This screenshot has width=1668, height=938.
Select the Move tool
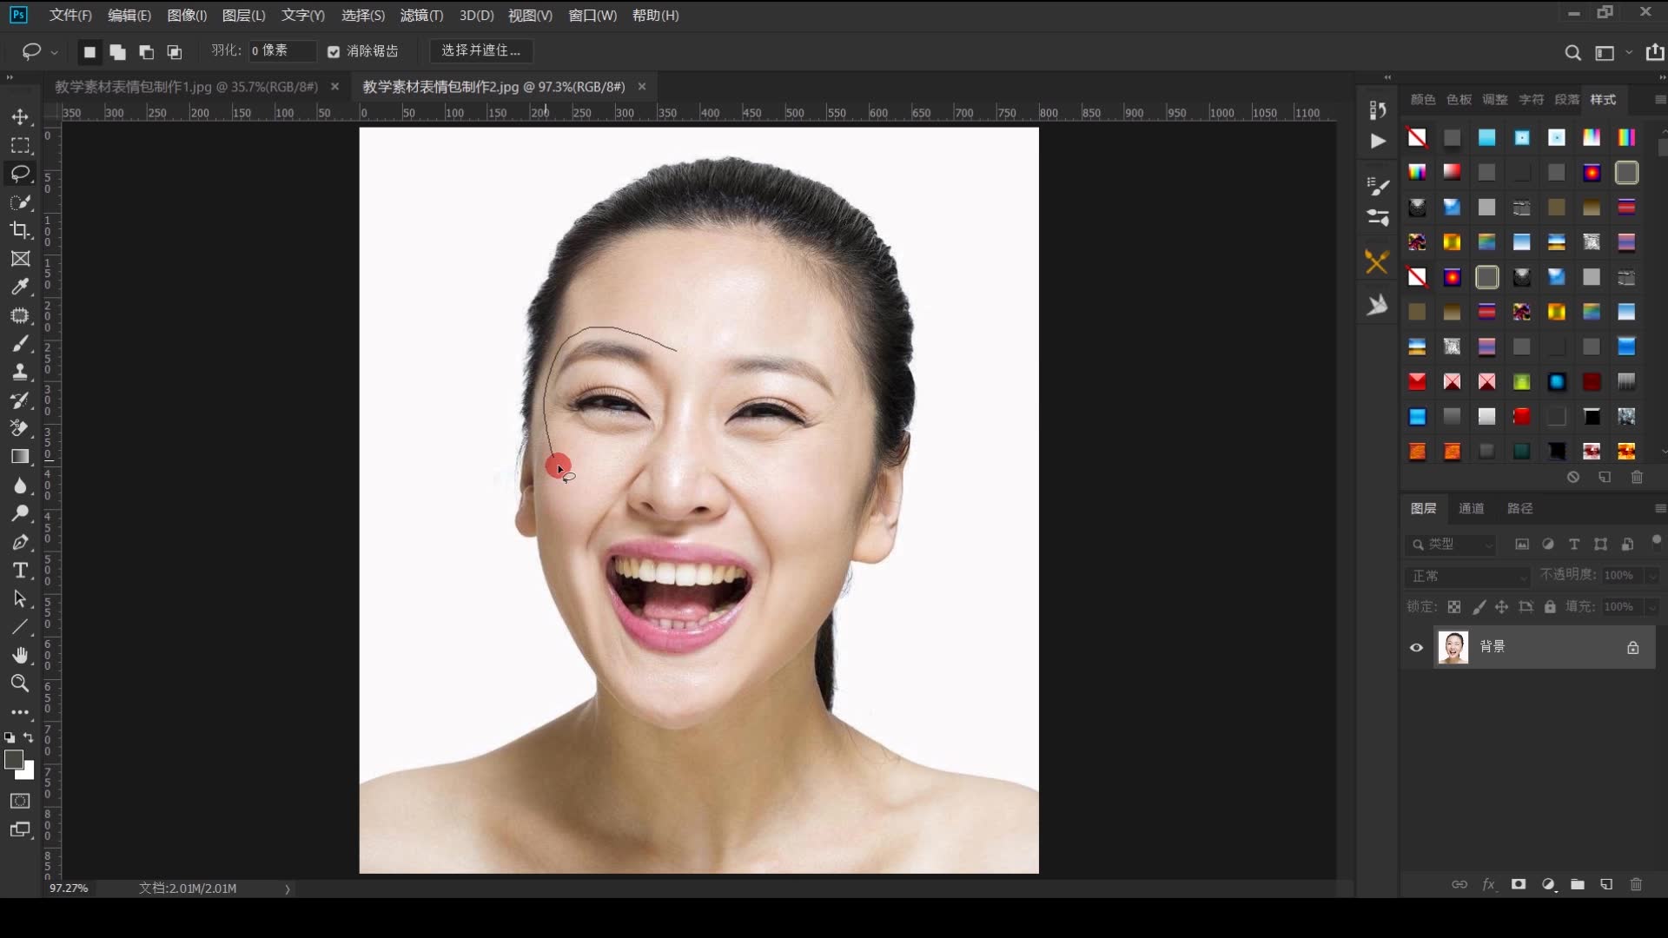point(20,116)
